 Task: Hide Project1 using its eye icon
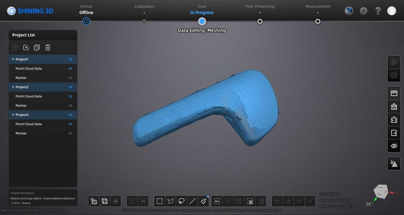[x=70, y=59]
